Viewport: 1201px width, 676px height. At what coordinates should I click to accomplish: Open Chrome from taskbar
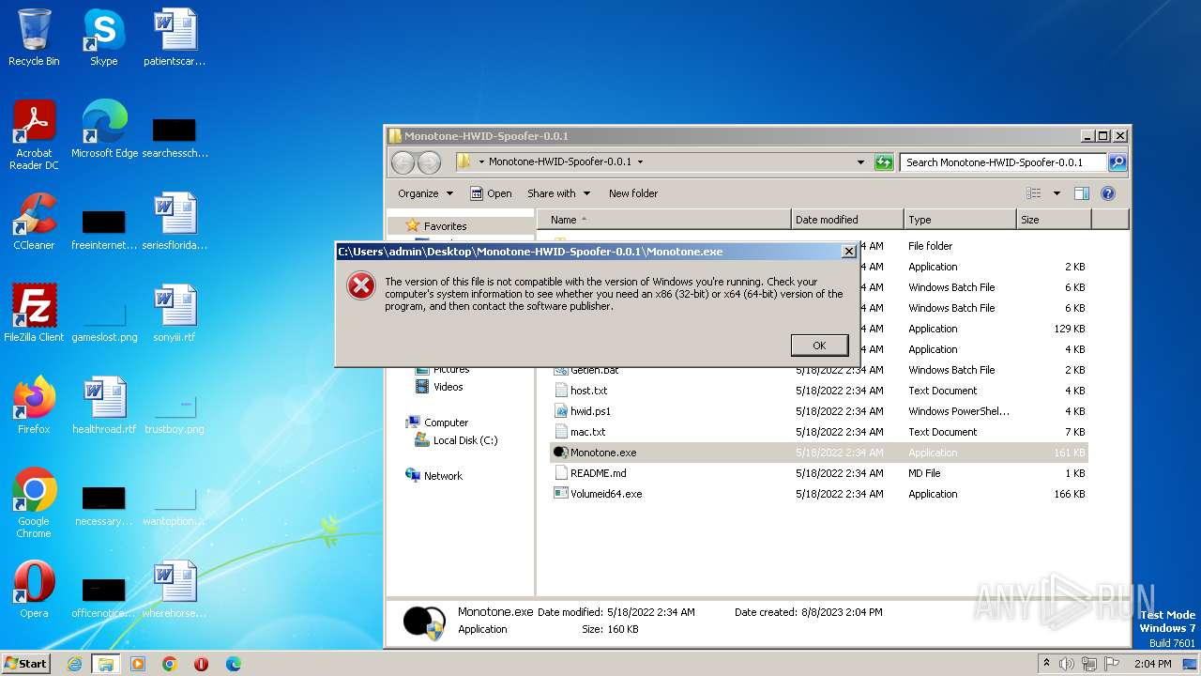pos(169,664)
